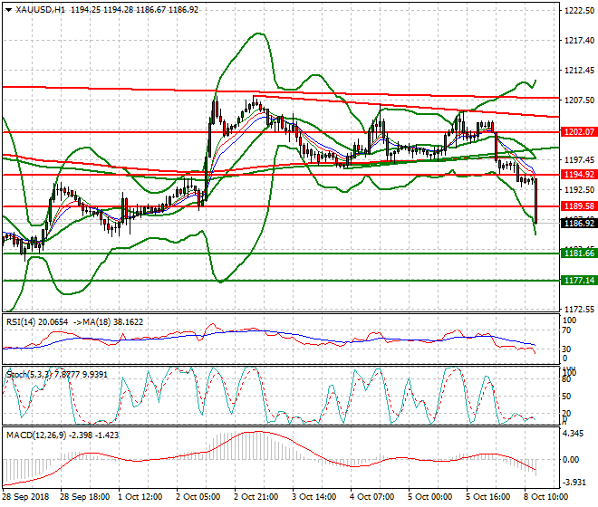598x507 pixels.
Task: Click the 28 Sep 18:00 time label
Action: pos(84,497)
